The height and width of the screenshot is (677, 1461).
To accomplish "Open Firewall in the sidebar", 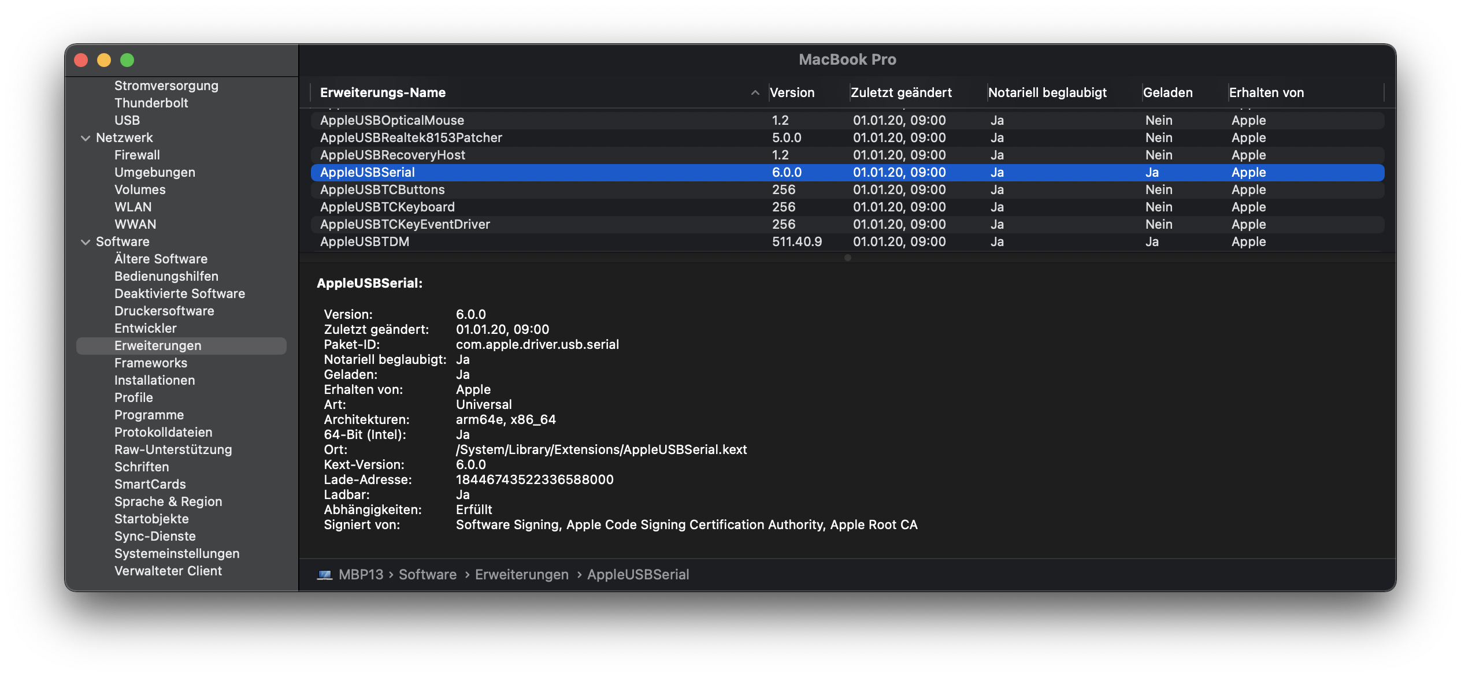I will (137, 155).
